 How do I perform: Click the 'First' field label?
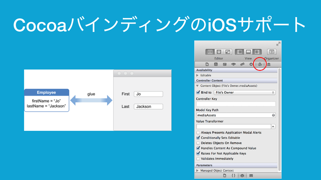(x=126, y=94)
